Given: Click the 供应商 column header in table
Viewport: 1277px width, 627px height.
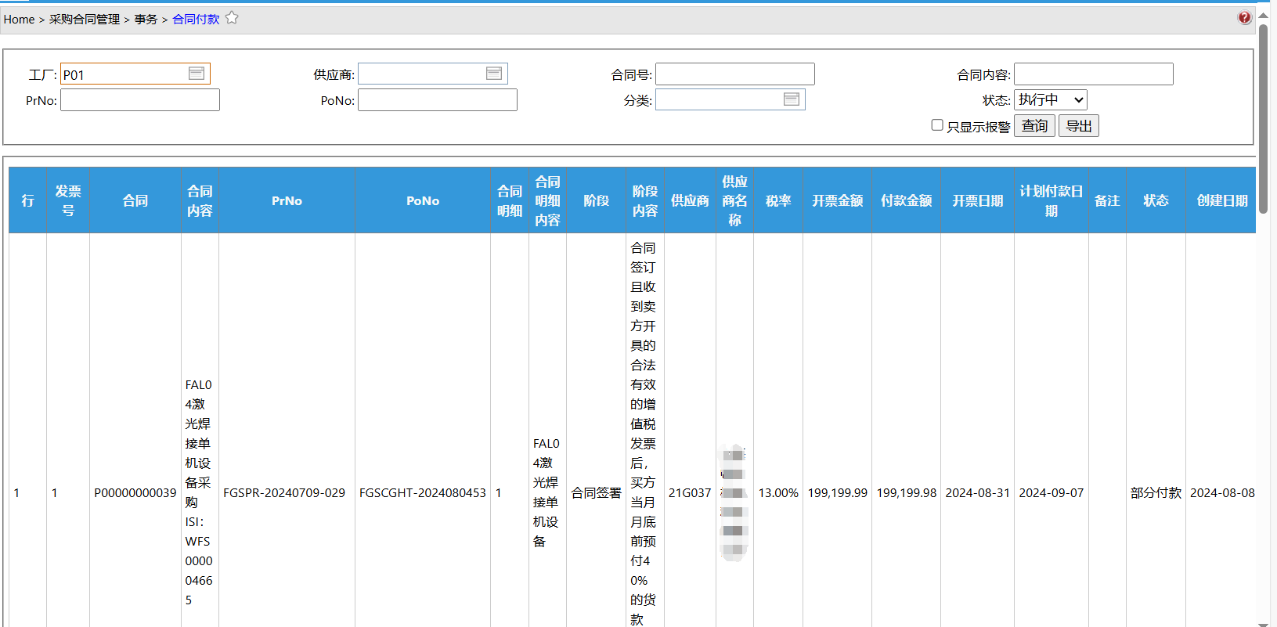Looking at the screenshot, I should 690,200.
